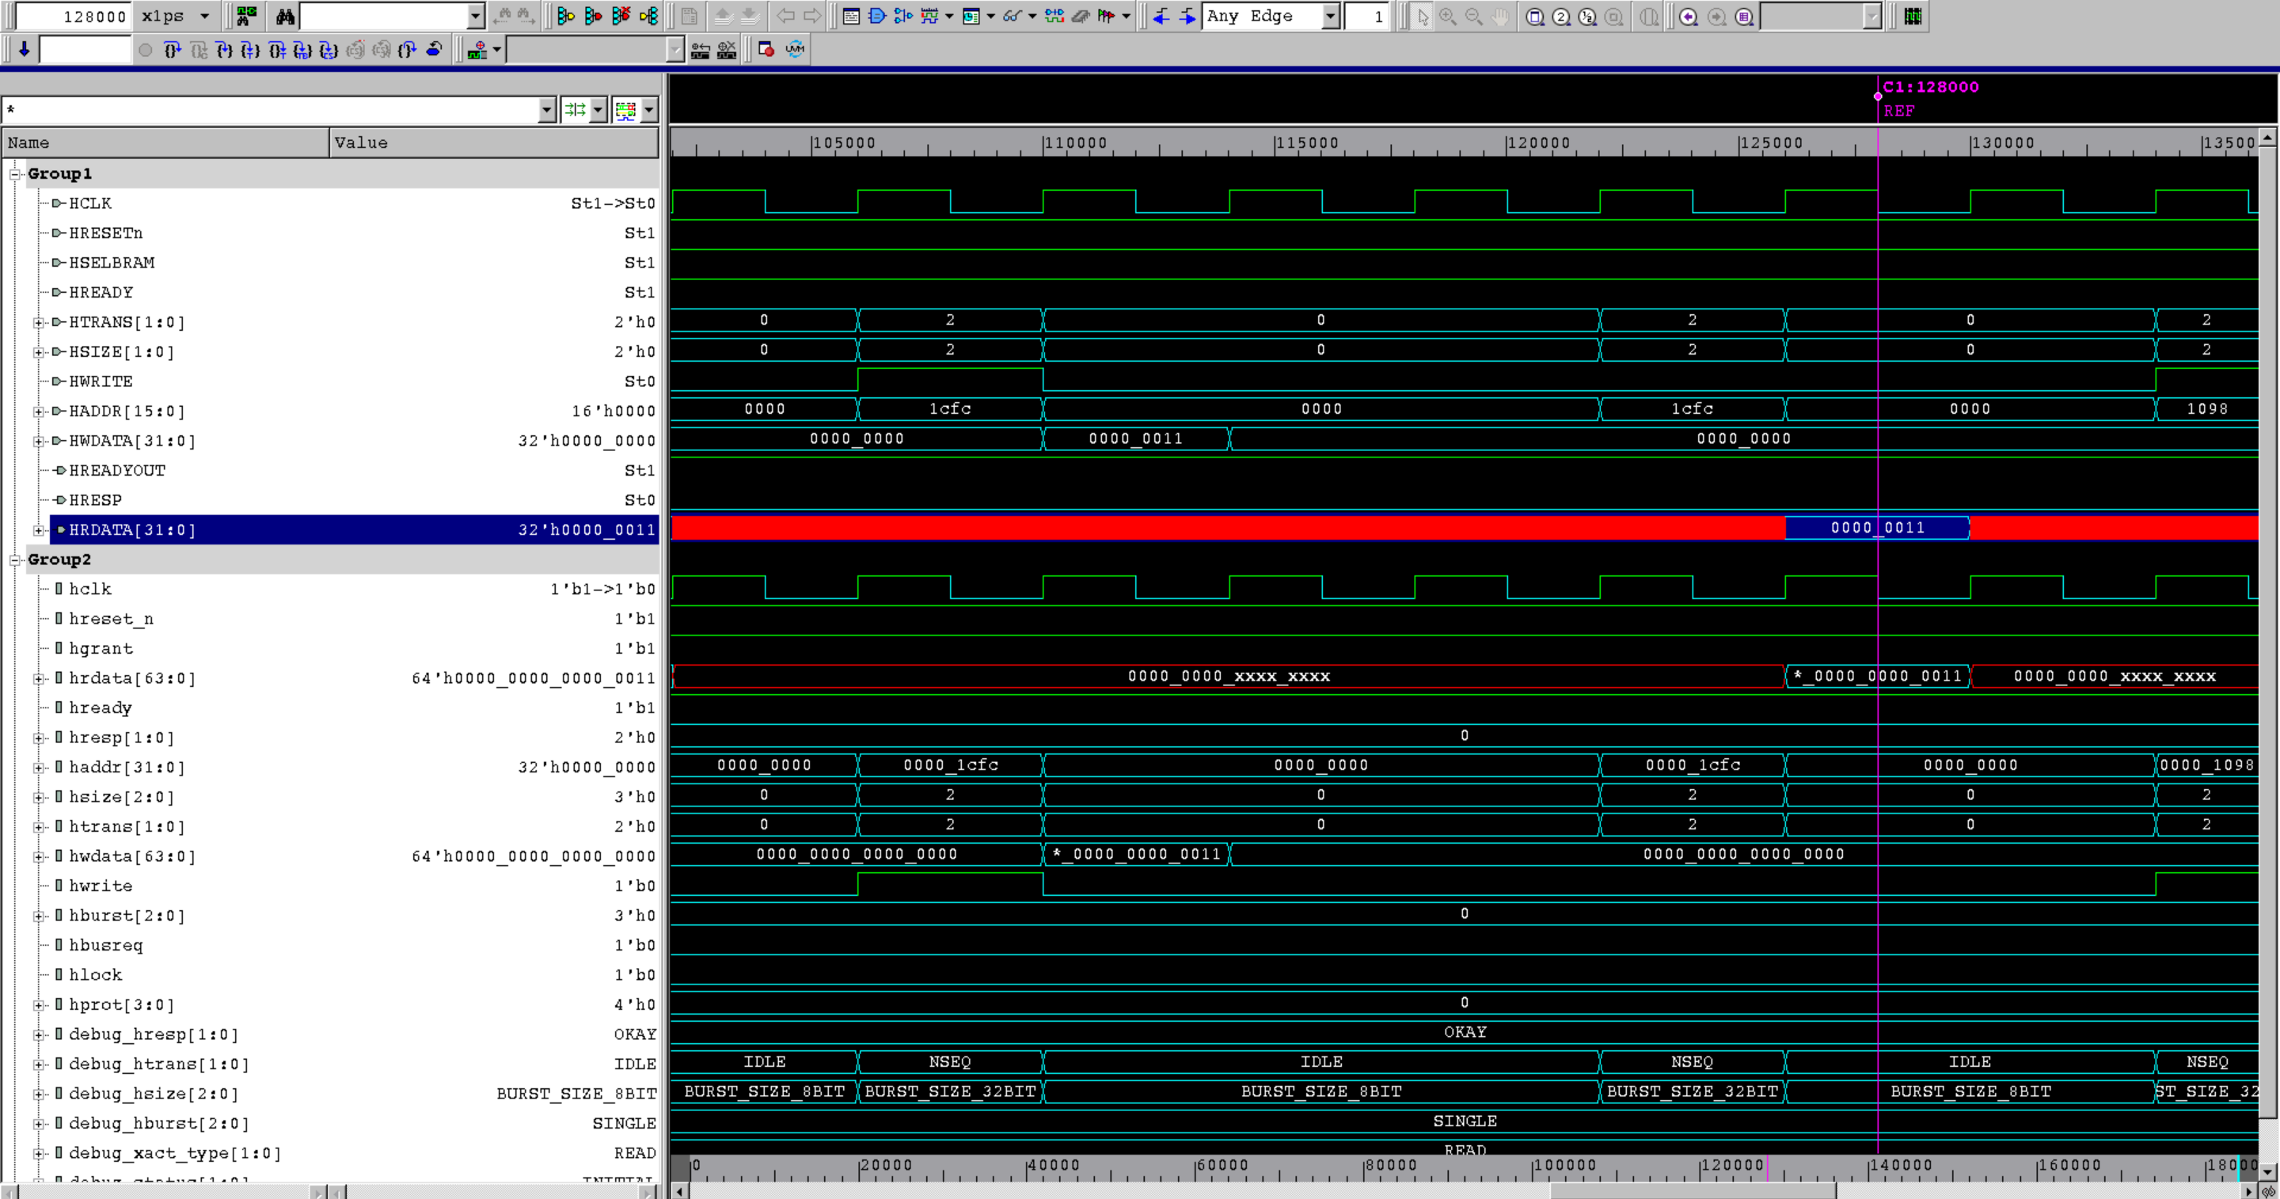Viewport: 2280px width, 1199px height.
Task: Expand the HRDATA[31:0] bus
Action: (x=38, y=530)
